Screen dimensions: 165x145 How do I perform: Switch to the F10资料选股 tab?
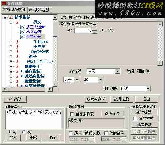click(39, 10)
